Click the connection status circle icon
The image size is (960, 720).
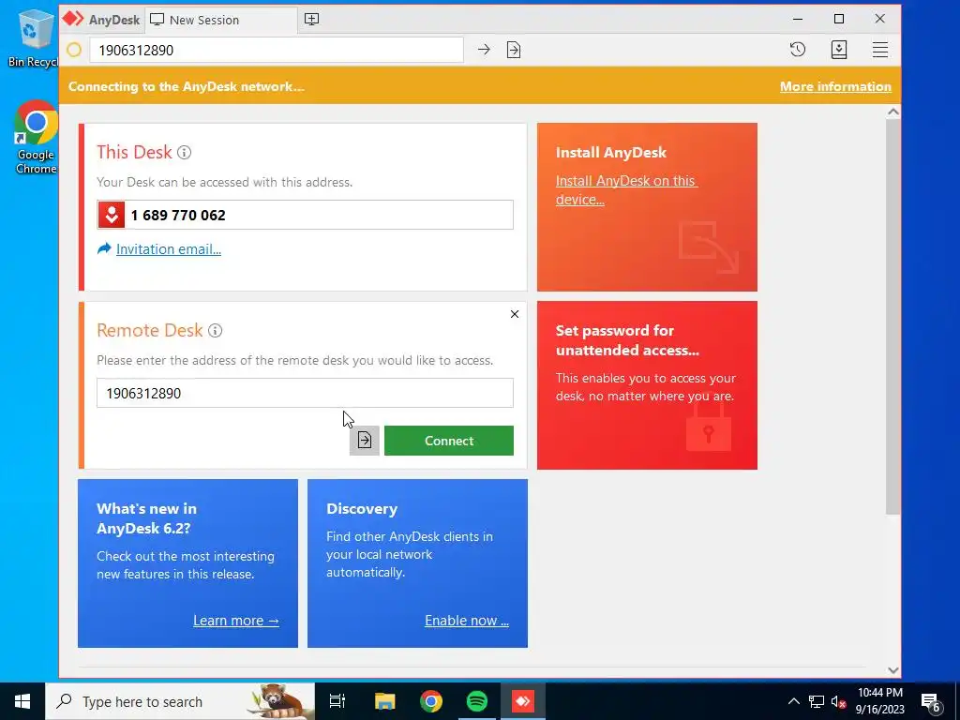(74, 50)
